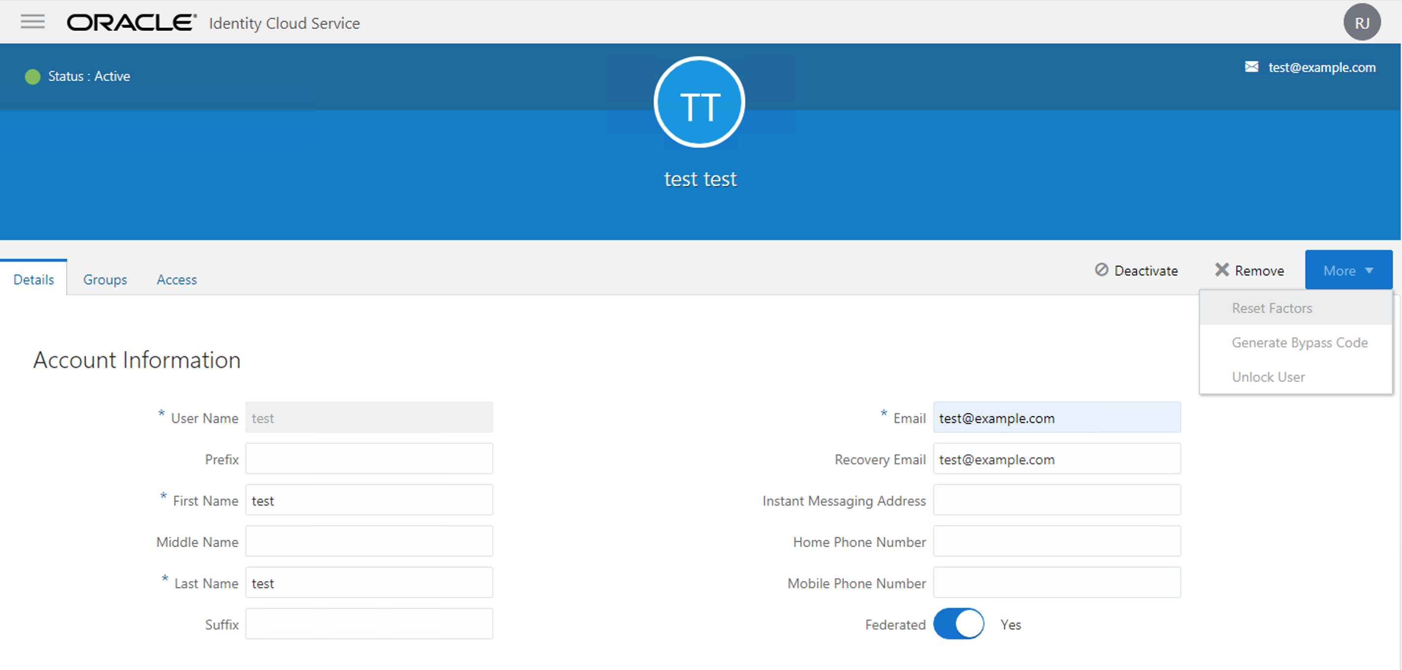Click the Remove user button label
This screenshot has width=1402, height=670.
pos(1259,270)
